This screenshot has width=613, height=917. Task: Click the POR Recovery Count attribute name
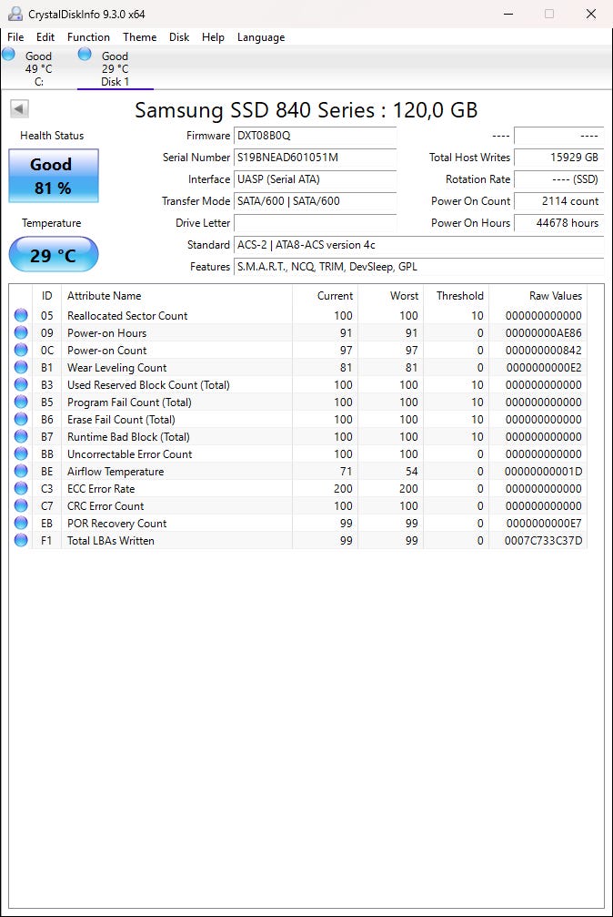(x=117, y=524)
